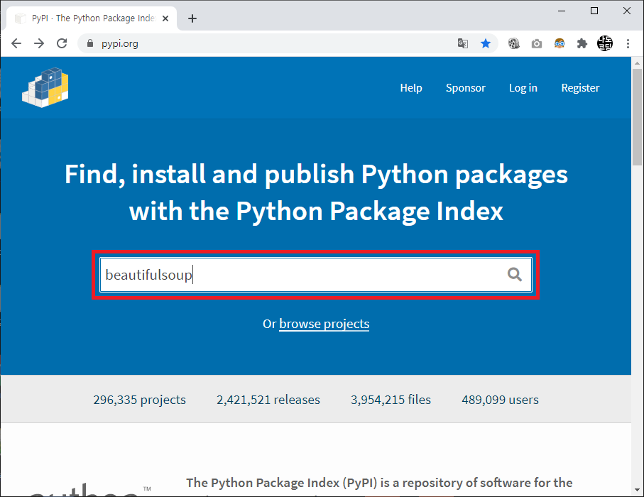Open the translate page icon
Image resolution: width=644 pixels, height=497 pixels.
click(x=463, y=43)
